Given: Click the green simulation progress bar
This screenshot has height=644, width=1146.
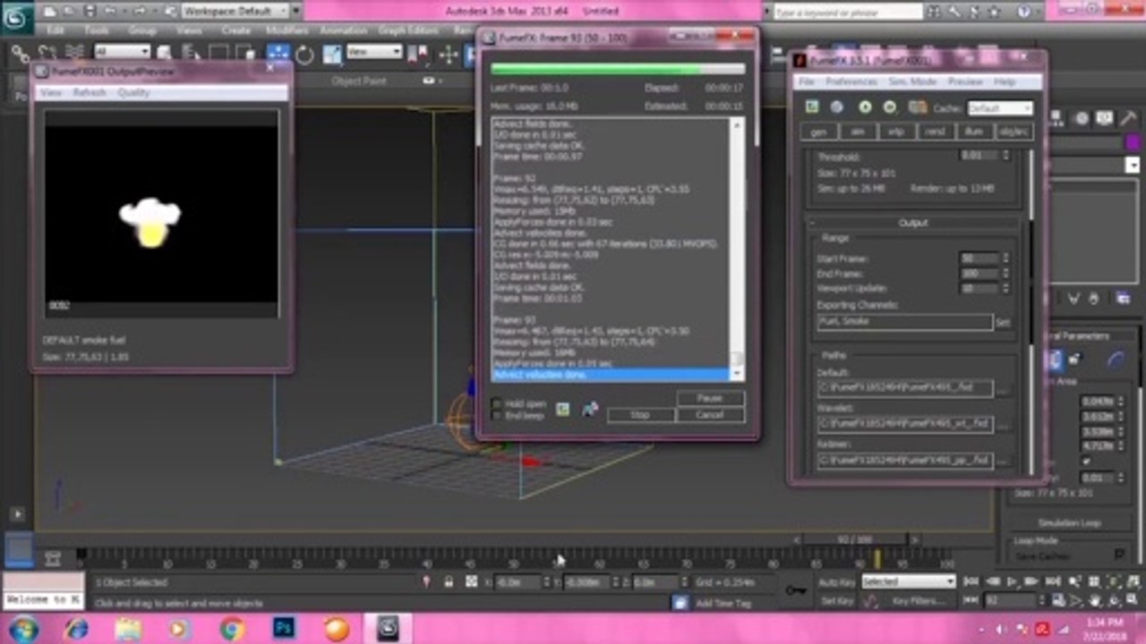Looking at the screenshot, I should [617, 68].
